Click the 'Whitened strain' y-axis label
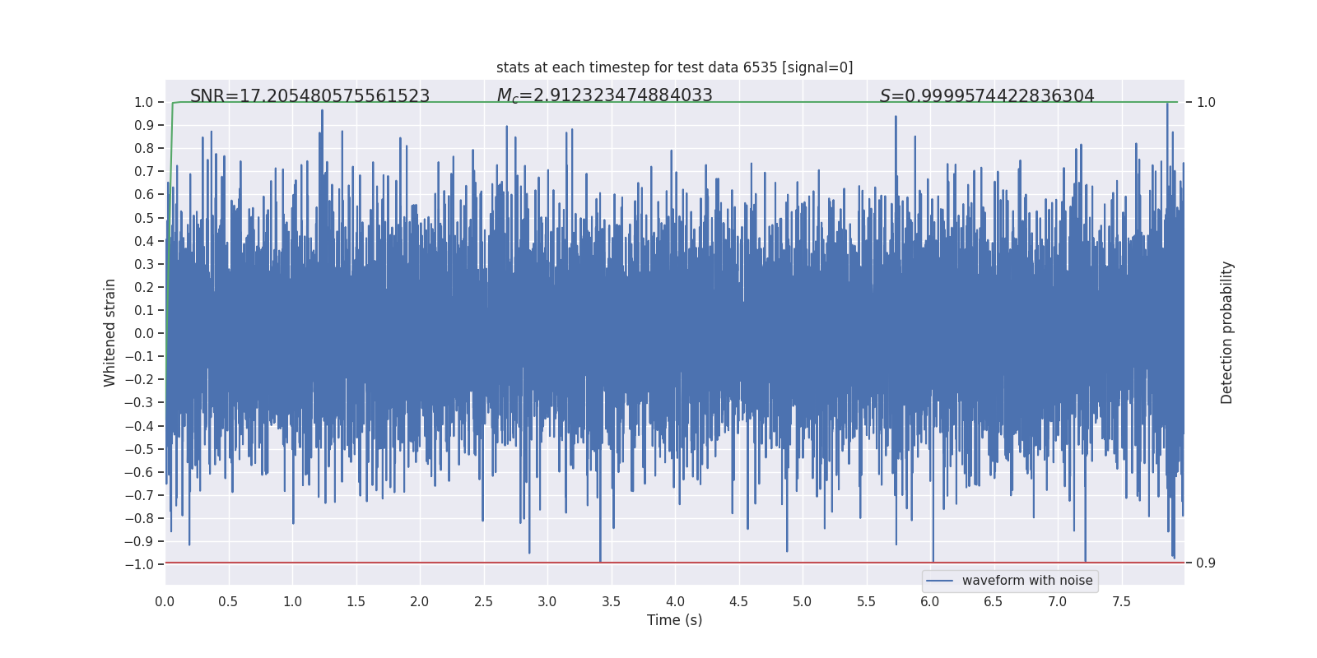This screenshot has height=658, width=1317. 110,333
